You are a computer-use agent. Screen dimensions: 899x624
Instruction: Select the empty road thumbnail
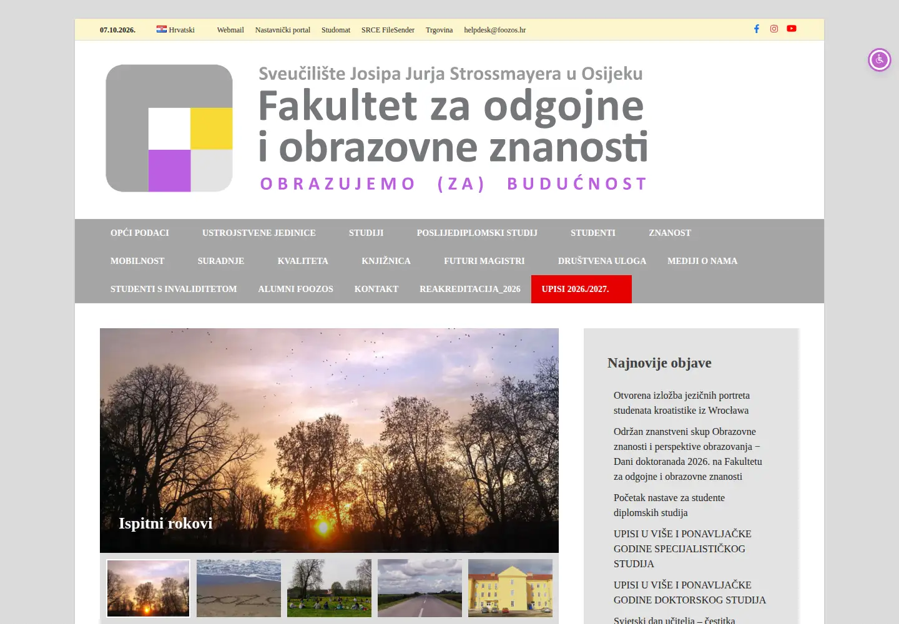pos(420,588)
